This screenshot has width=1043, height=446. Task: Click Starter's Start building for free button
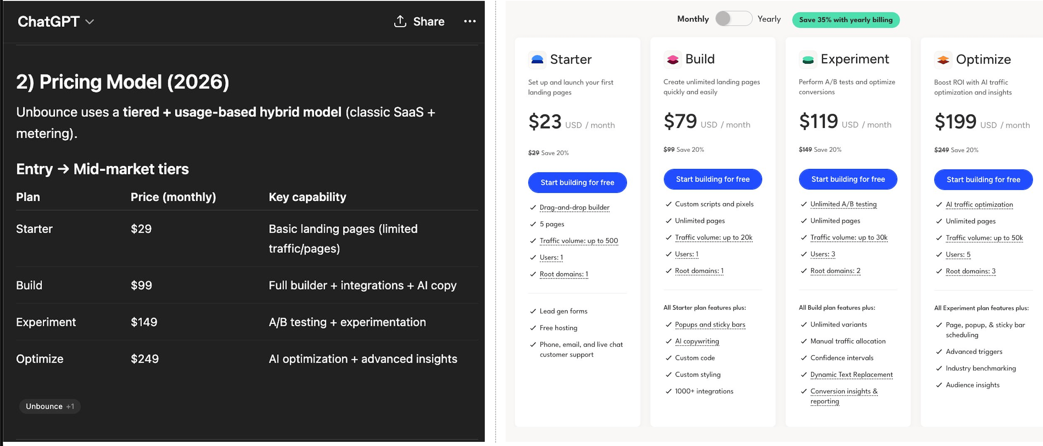(x=577, y=182)
